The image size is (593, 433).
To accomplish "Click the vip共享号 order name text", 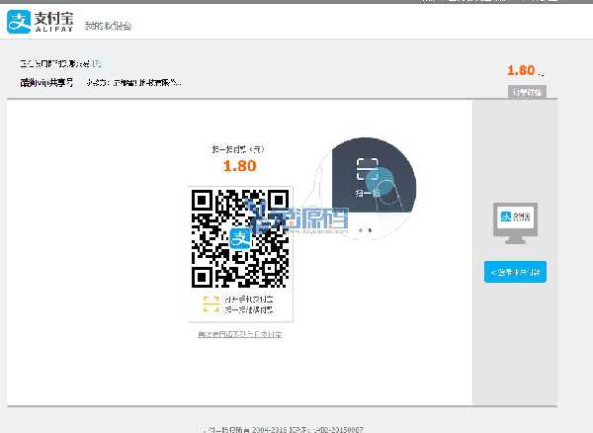I will [x=46, y=82].
